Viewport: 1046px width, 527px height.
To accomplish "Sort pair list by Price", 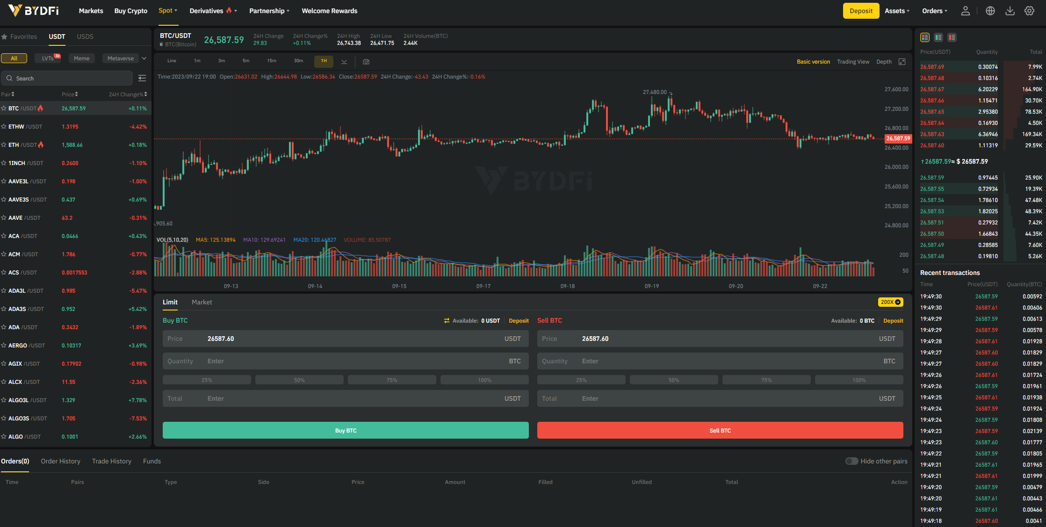I will [x=70, y=94].
